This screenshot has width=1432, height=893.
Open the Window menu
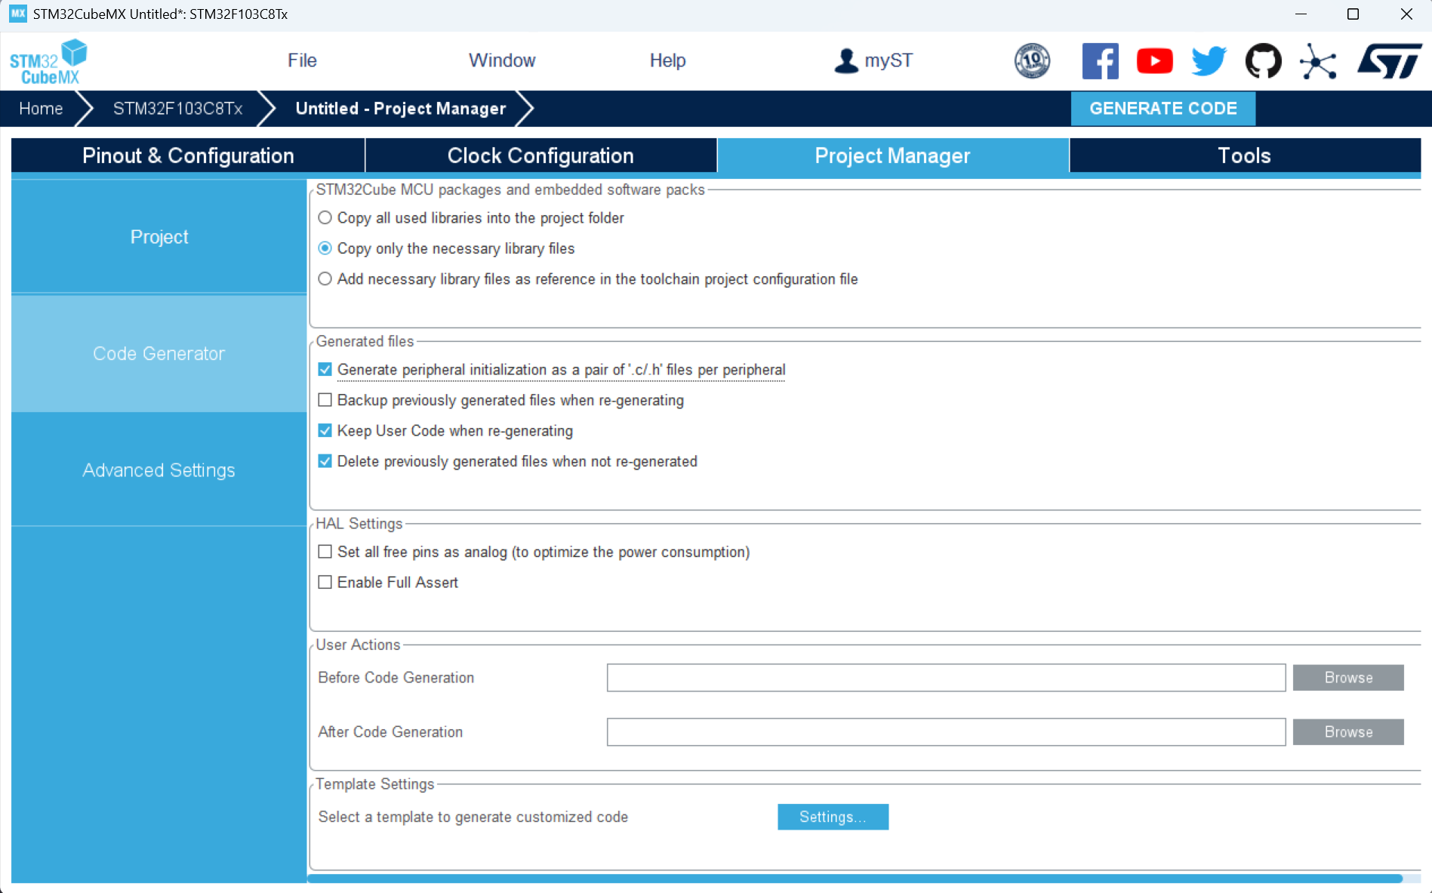[502, 60]
